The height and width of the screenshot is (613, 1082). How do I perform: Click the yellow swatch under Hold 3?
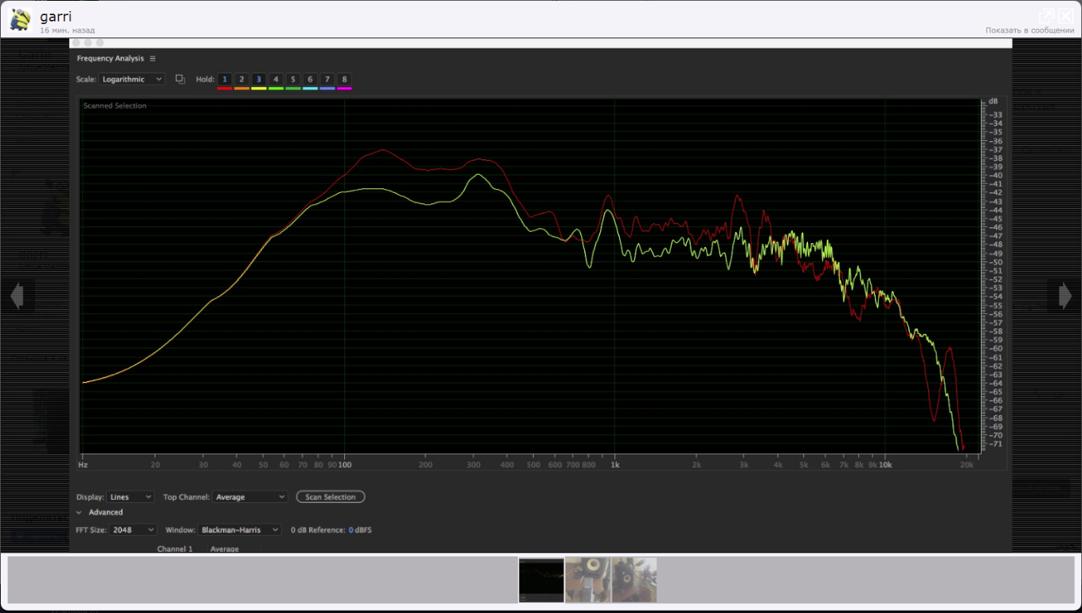click(259, 88)
